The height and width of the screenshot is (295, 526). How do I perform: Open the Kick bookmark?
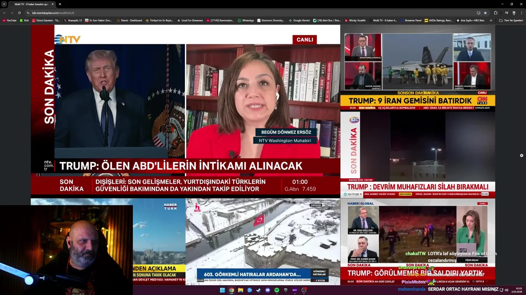24,20
